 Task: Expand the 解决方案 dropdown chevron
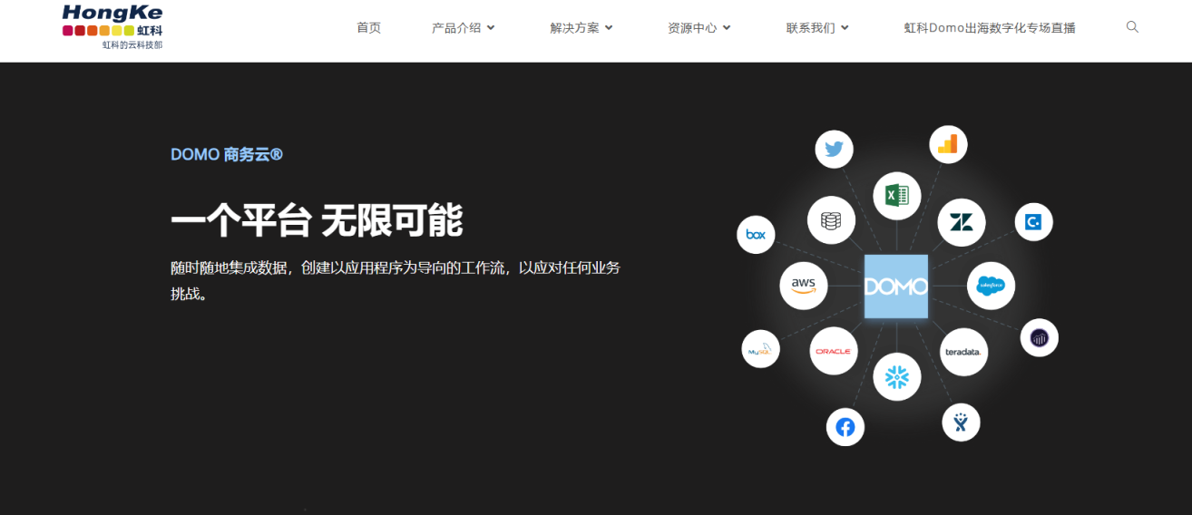(609, 28)
